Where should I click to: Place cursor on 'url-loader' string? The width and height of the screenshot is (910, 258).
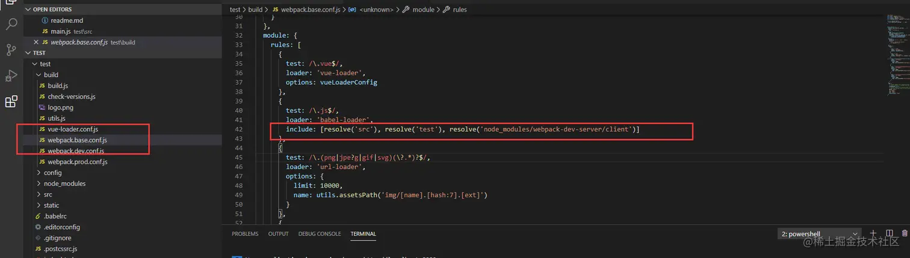point(339,167)
